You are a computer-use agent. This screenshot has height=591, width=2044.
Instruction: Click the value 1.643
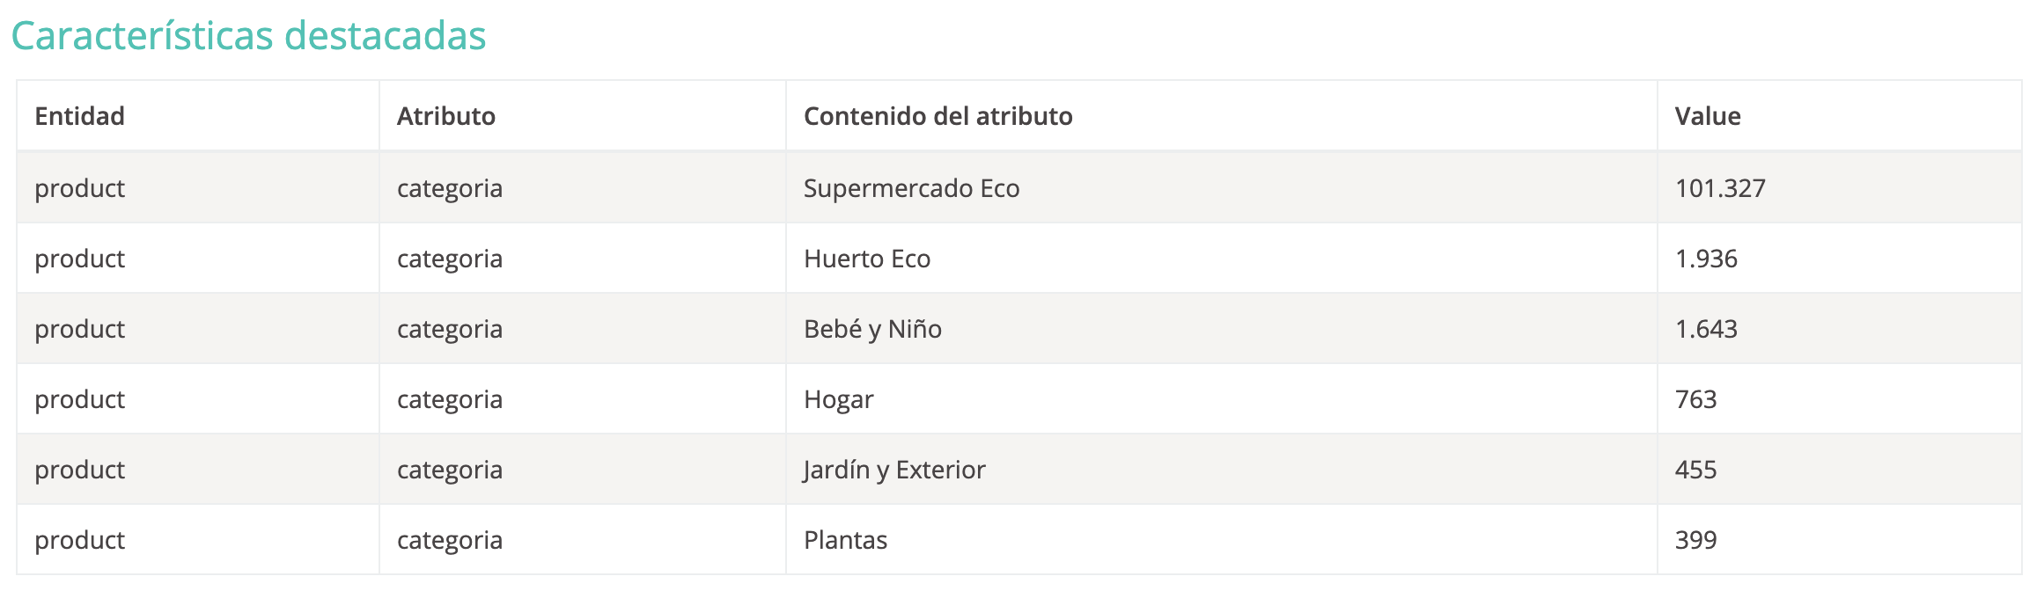click(x=1705, y=329)
